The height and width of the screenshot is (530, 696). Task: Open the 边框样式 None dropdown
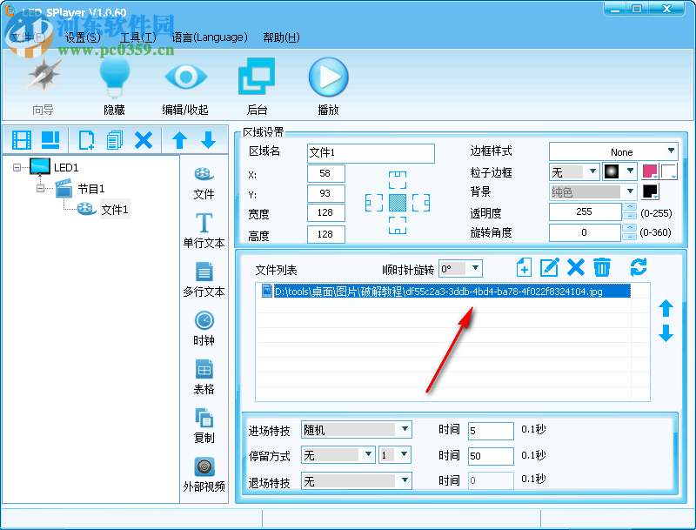click(614, 150)
